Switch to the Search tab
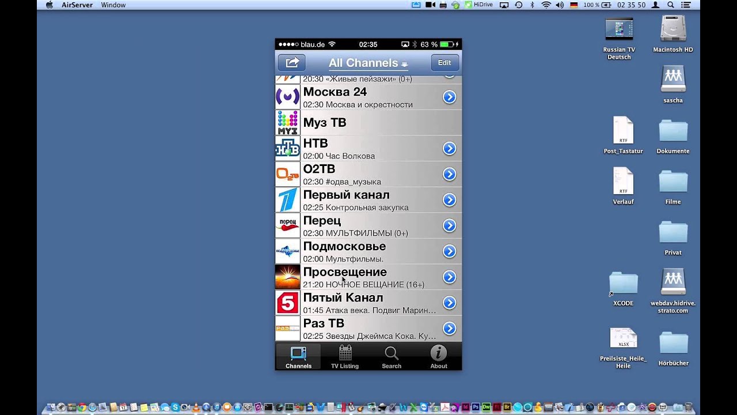Screen dimensions: 737x415 click(x=392, y=357)
